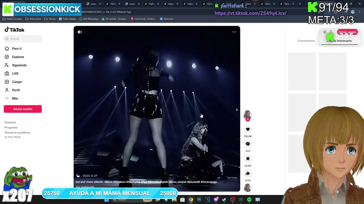
Task: Click the #blackpink hashtag in the caption
Action: click(133, 182)
